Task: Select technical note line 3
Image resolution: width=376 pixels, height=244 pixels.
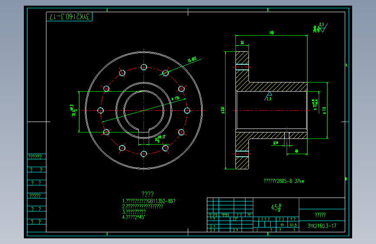Action: [x=134, y=211]
